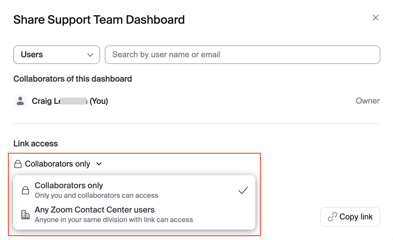Click the checkmark on Collaborators only option
This screenshot has width=393, height=240.
pos(243,191)
